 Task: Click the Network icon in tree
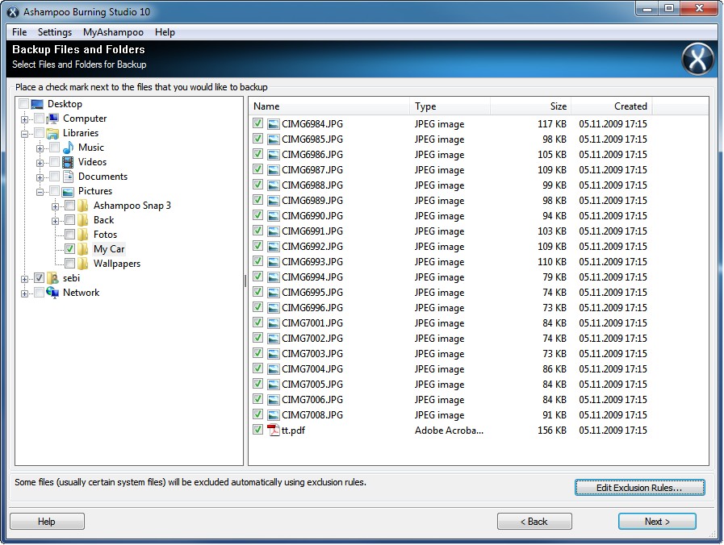pyautogui.click(x=53, y=293)
